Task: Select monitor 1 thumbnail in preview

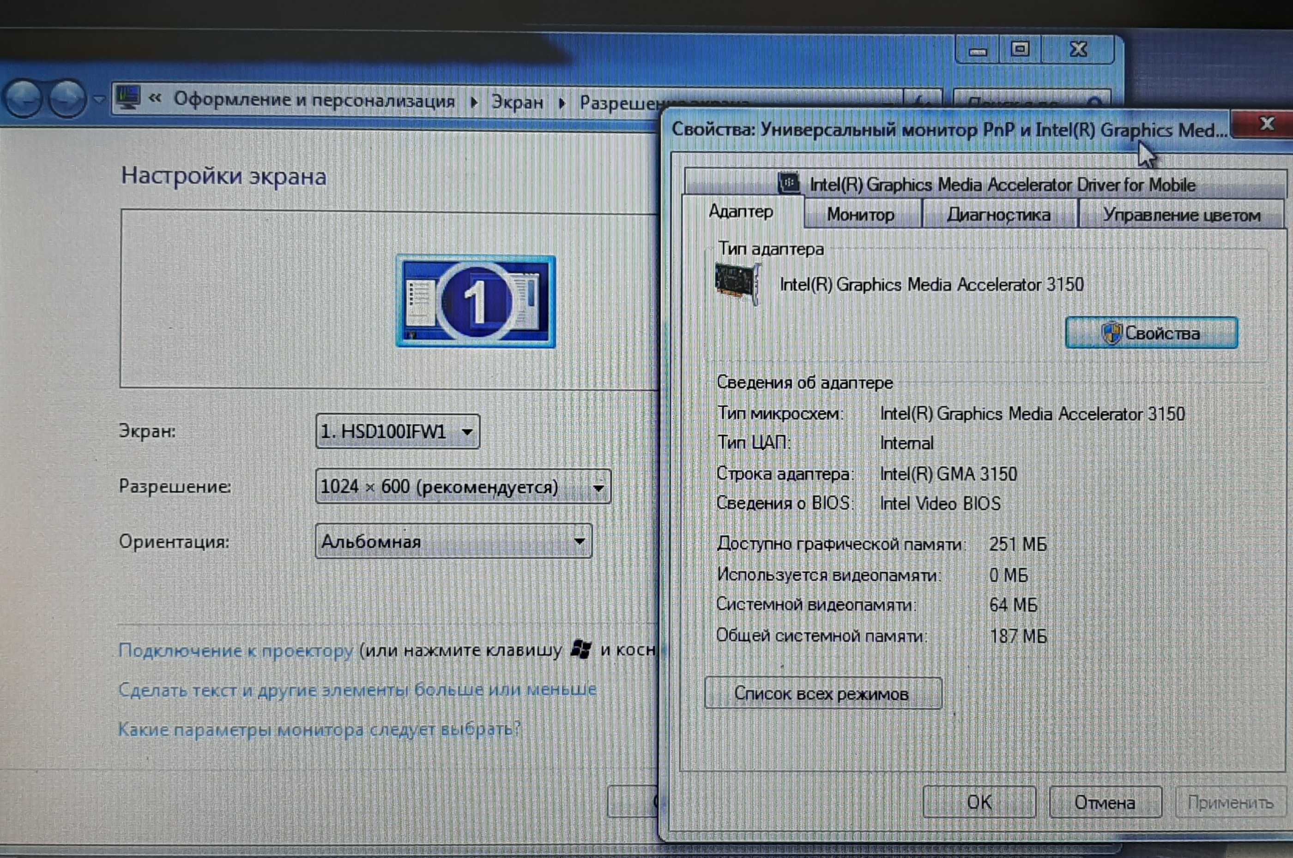Action: click(475, 301)
